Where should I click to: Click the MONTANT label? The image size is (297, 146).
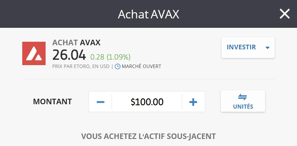52,102
